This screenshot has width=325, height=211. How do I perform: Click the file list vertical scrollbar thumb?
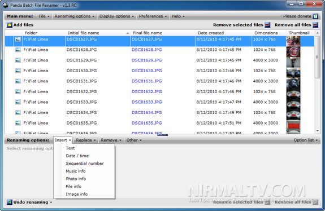click(x=317, y=57)
